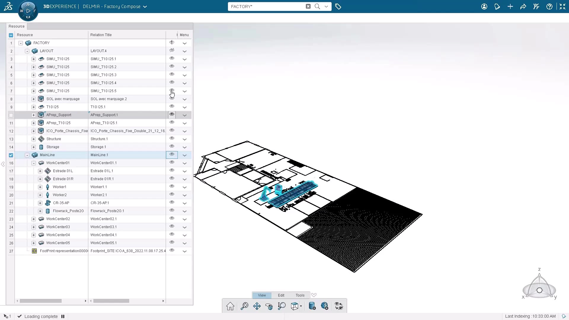The height and width of the screenshot is (320, 569).
Task: Switch to the Edit tab of the action bar
Action: pyautogui.click(x=281, y=295)
